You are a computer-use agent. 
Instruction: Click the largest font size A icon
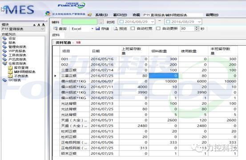[x=43, y=25]
